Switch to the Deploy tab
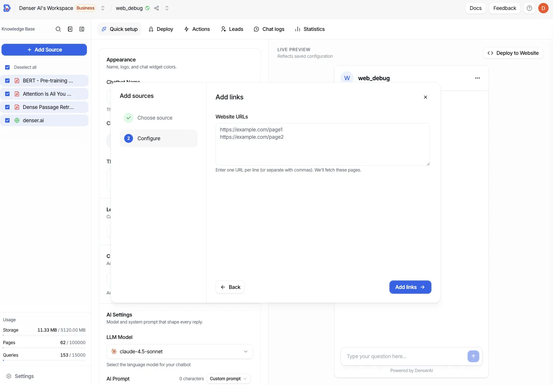This screenshot has width=553, height=385. 161,29
